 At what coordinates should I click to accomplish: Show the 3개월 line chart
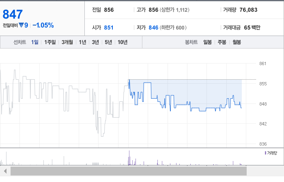67,42
